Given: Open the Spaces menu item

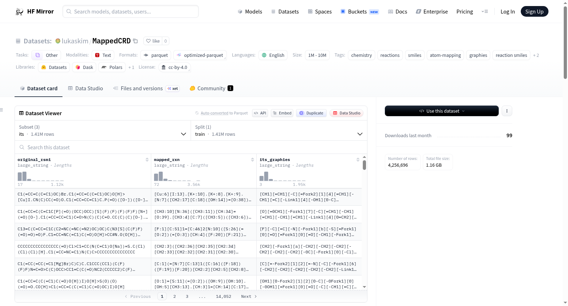Looking at the screenshot, I should click(x=320, y=12).
